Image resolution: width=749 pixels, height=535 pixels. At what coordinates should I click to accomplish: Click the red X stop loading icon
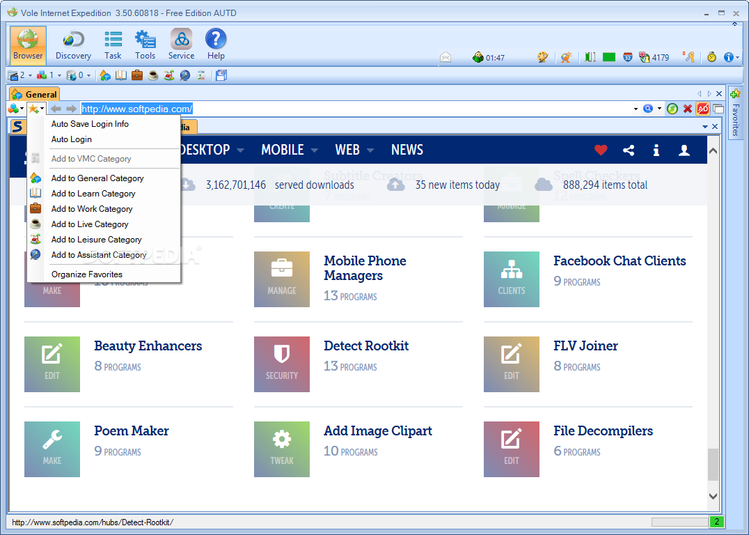tap(687, 109)
